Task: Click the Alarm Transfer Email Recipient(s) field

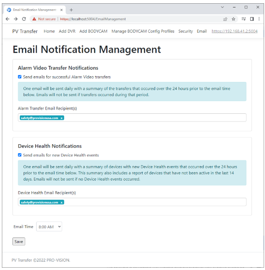Action: coord(132,117)
